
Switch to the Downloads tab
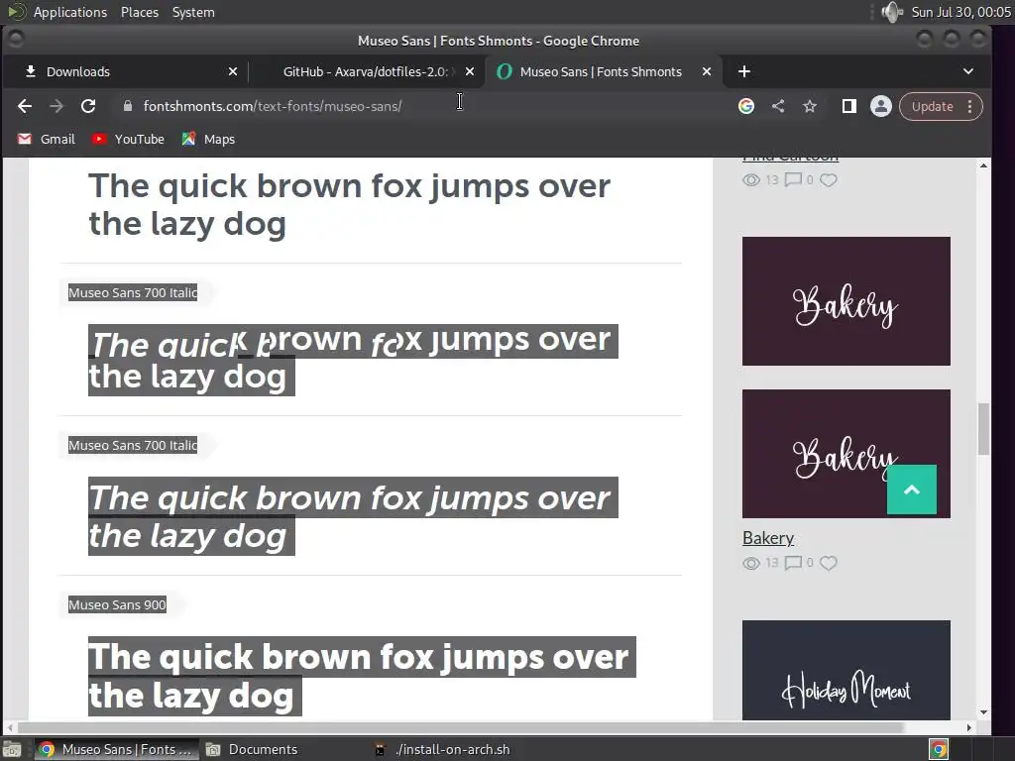click(125, 71)
